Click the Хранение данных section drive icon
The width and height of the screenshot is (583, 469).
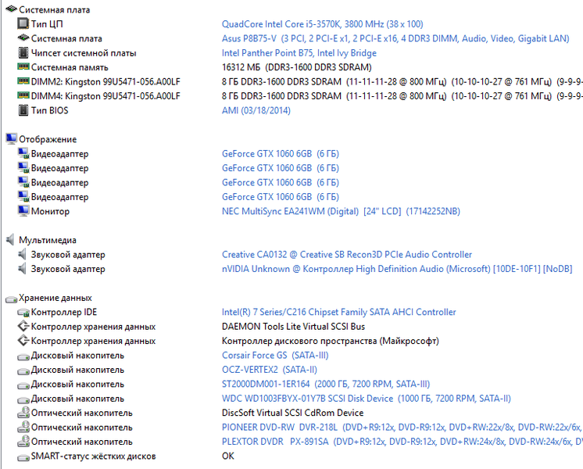point(10,298)
